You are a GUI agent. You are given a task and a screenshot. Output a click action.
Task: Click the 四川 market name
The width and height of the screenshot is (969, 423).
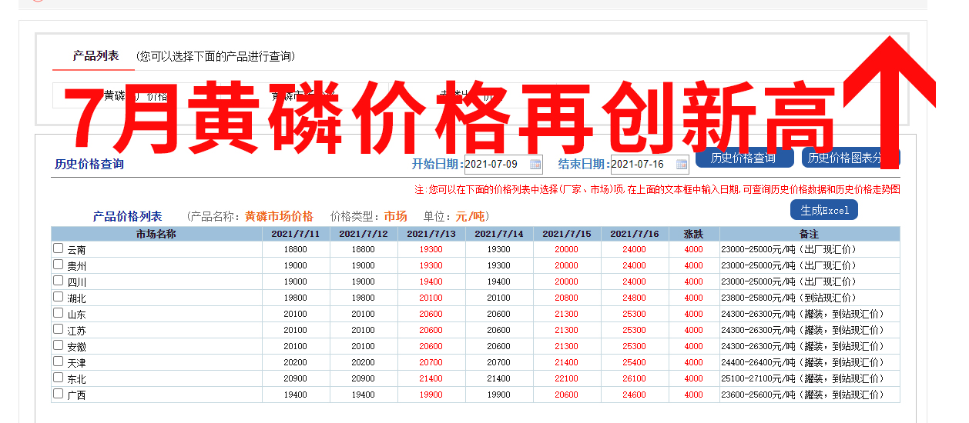click(76, 282)
